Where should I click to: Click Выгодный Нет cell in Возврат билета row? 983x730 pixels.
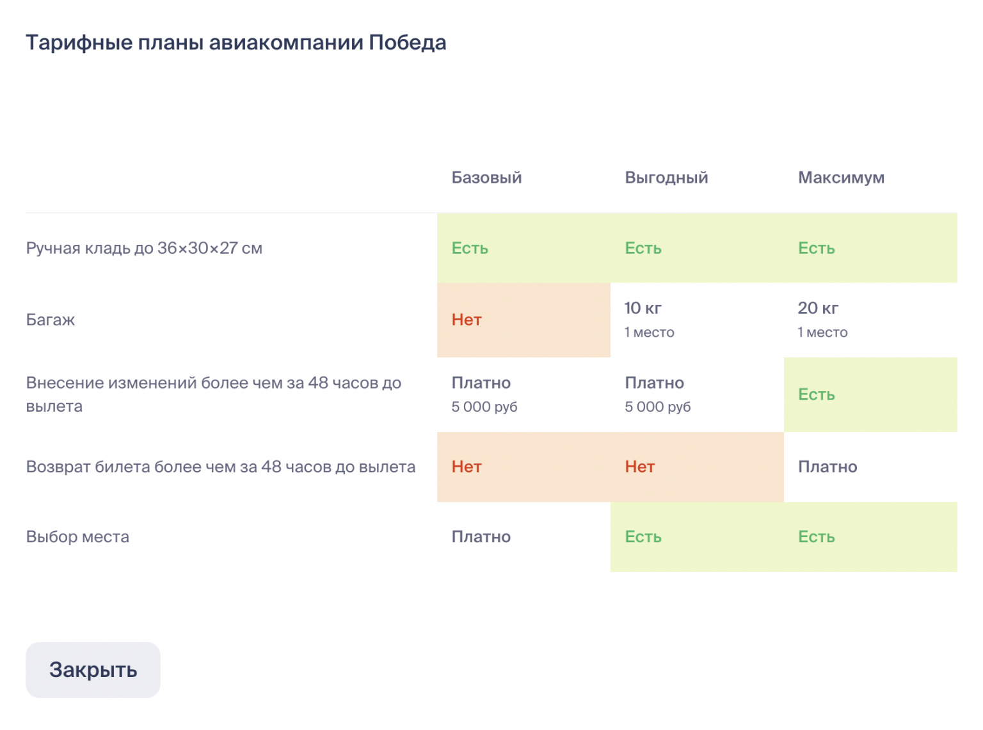pos(640,467)
